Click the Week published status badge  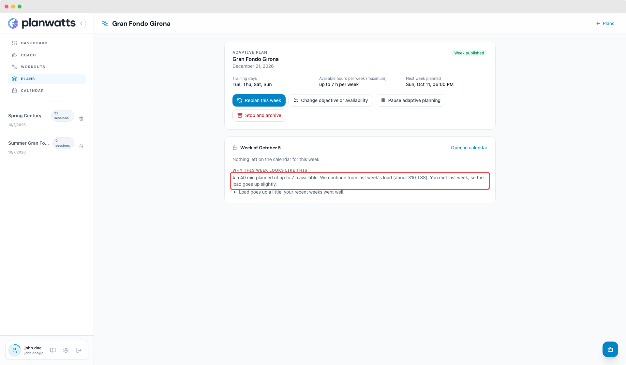click(469, 53)
